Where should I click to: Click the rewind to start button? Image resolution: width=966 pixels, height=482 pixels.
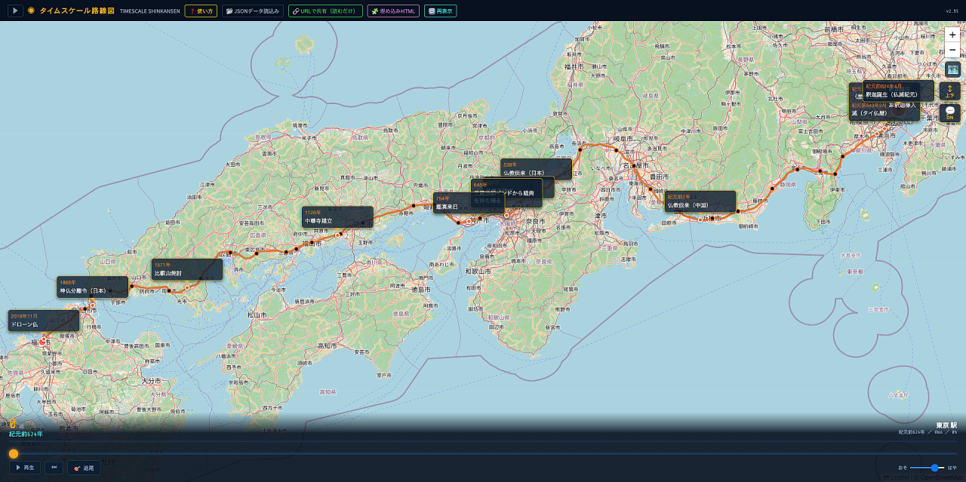pyautogui.click(x=54, y=468)
